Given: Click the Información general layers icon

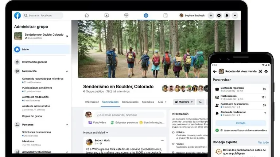Looking at the screenshot, I should pyautogui.click(x=17, y=62).
